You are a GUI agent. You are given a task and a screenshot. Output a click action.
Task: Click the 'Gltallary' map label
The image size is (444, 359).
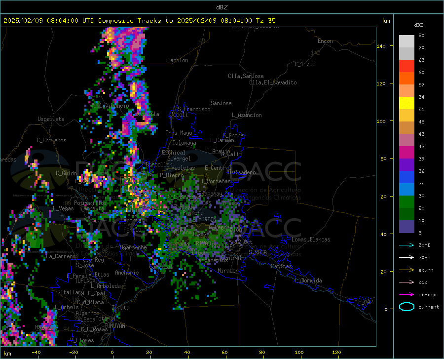pos(71,292)
